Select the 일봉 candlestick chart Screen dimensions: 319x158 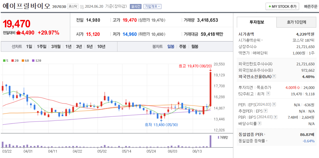(x=171, y=46)
